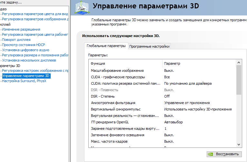
Task: Click the Функция column header
Action: pyautogui.click(x=98, y=63)
